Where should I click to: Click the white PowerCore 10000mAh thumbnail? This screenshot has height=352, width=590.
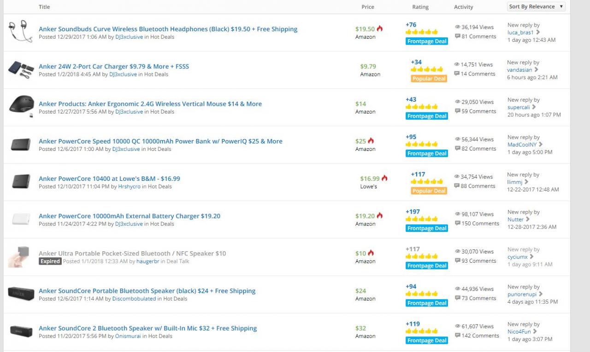click(x=21, y=219)
